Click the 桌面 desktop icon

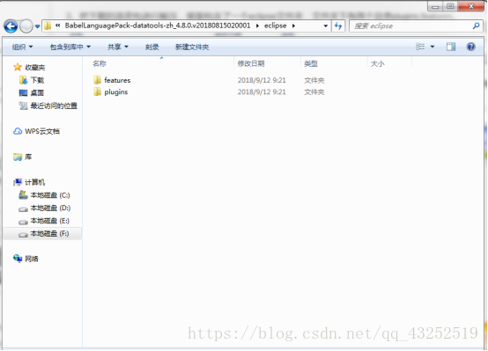click(x=23, y=93)
